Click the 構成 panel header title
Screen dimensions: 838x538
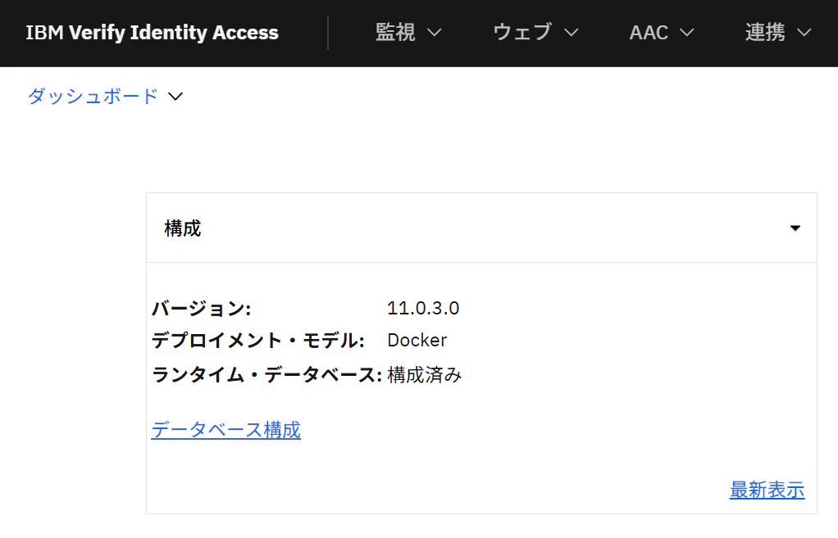183,228
